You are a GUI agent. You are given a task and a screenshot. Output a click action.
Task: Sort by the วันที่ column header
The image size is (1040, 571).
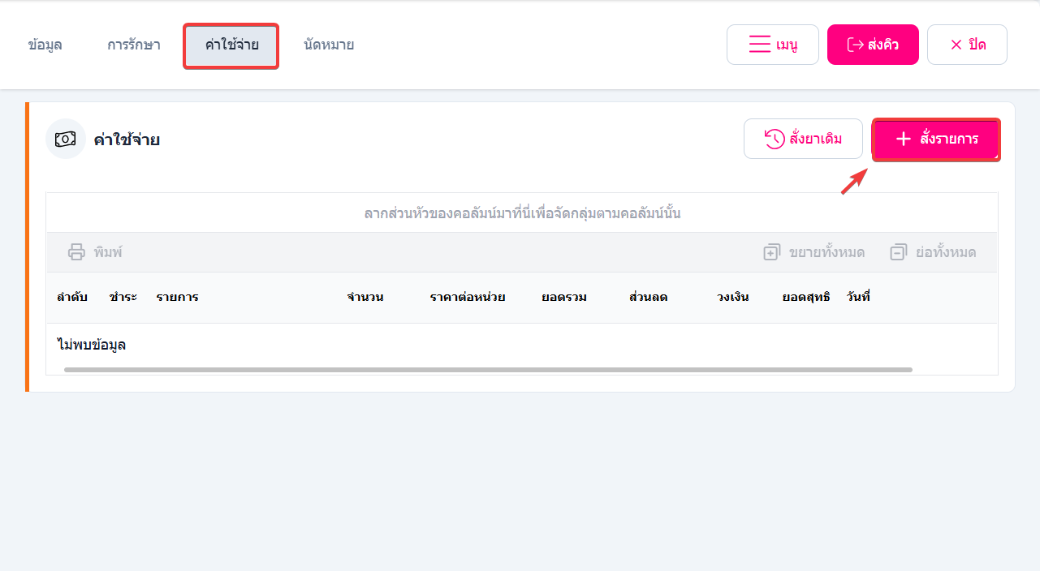[x=858, y=297]
